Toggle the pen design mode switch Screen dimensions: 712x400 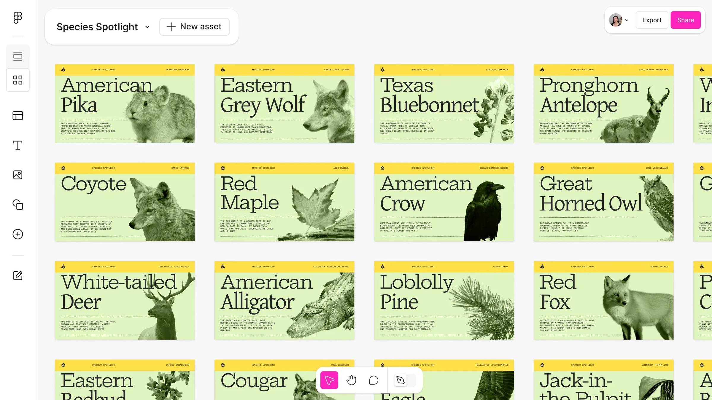point(405,380)
